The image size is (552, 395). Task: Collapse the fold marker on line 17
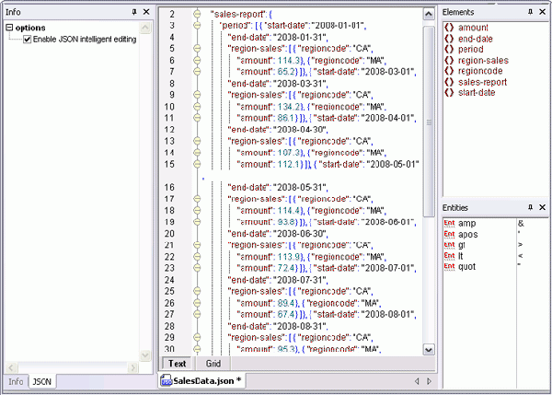pos(197,199)
